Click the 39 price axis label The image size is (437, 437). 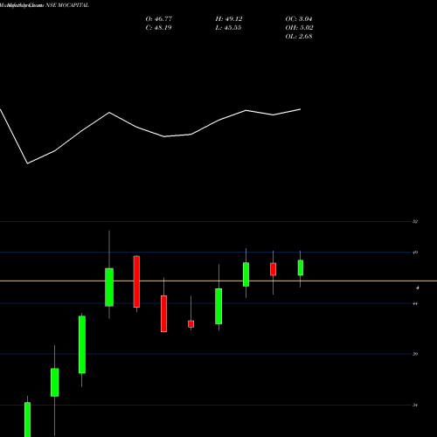[415, 354]
